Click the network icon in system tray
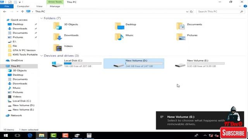Screen dimensions: 248x139 coord(211,136)
